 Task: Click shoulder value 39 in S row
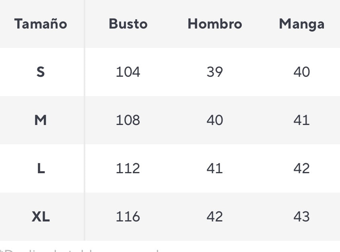click(214, 72)
